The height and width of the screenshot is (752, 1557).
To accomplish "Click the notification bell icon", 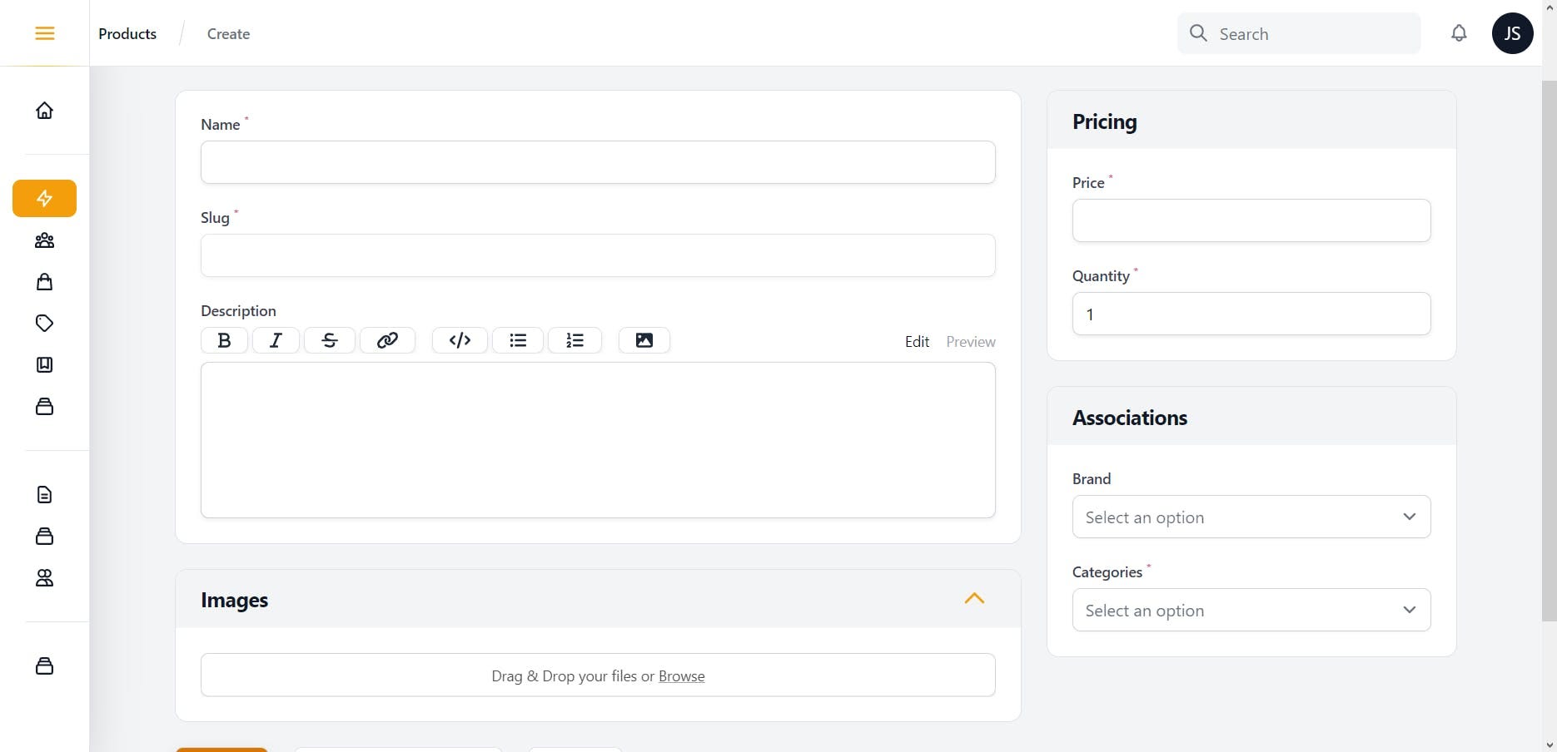I will click(1459, 33).
